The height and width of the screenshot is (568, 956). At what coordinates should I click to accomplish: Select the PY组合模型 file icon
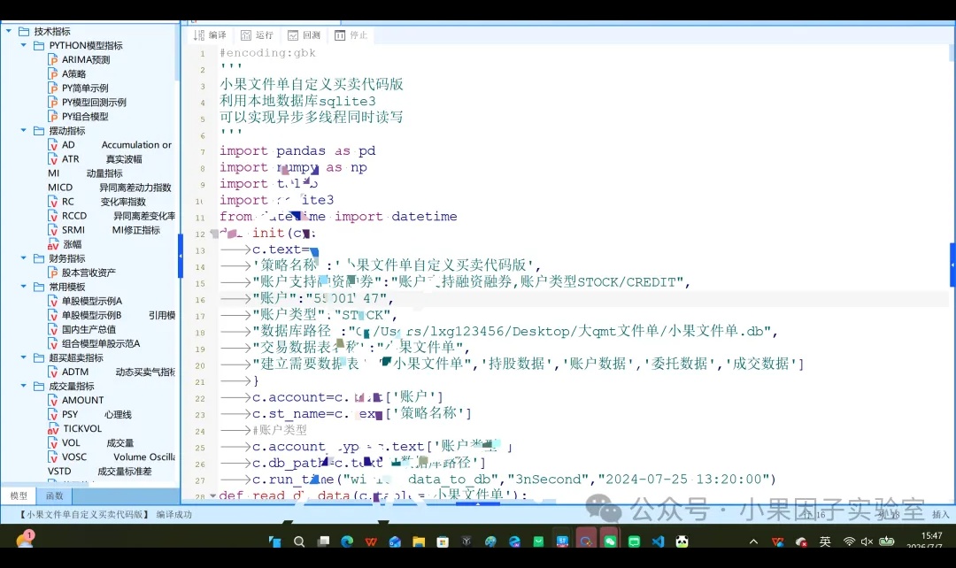click(54, 117)
